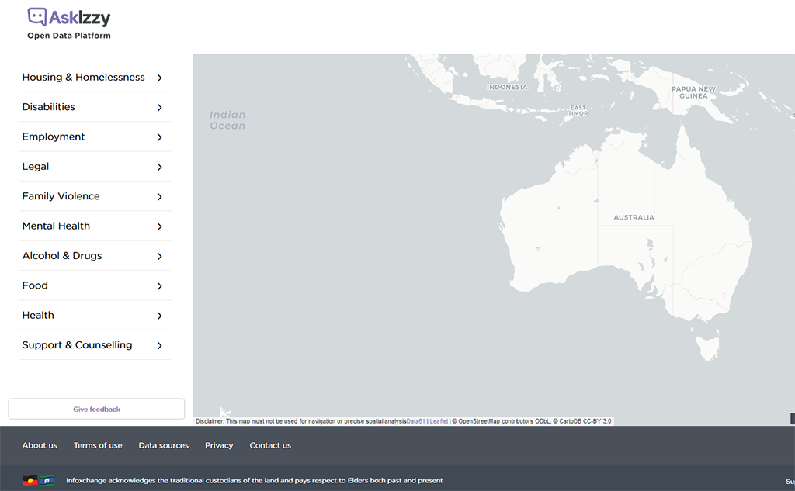Select the Health category
Screen dimensions: 795x491
(x=38, y=315)
